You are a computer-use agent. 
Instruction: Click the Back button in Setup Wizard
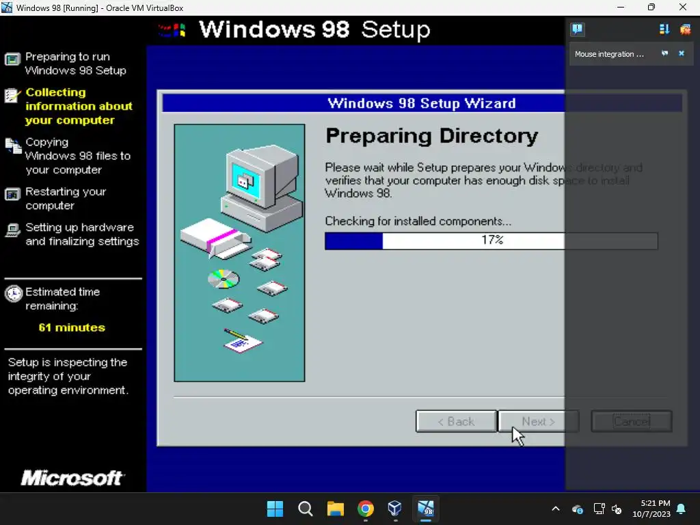click(x=456, y=421)
